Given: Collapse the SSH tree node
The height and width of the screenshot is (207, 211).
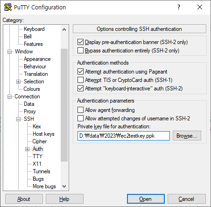Looking at the screenshot, I should click(19, 119).
